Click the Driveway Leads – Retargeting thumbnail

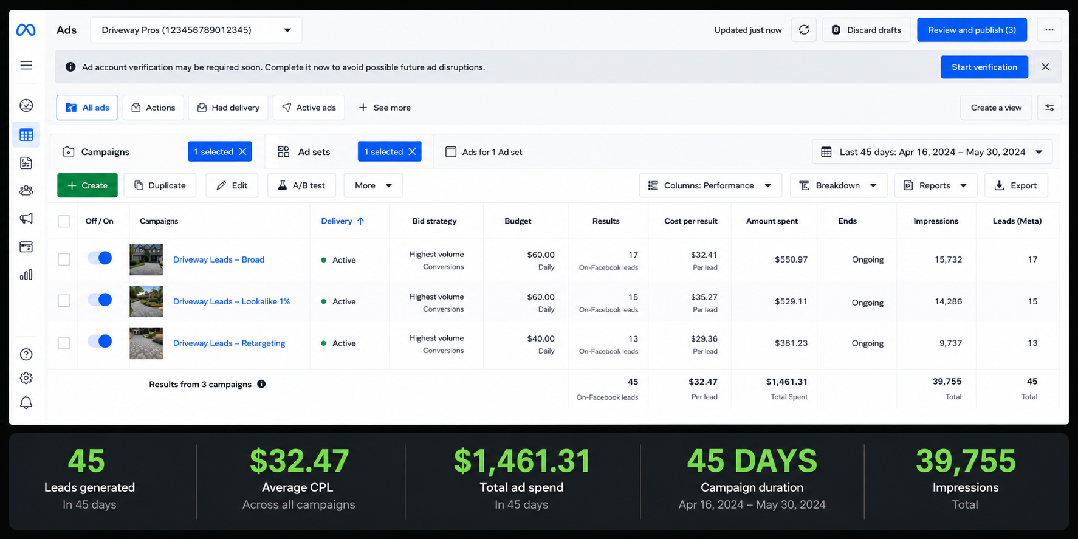(x=146, y=343)
